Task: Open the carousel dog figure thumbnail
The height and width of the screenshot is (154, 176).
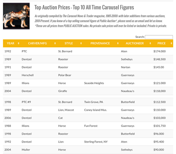Action: [16, 16]
